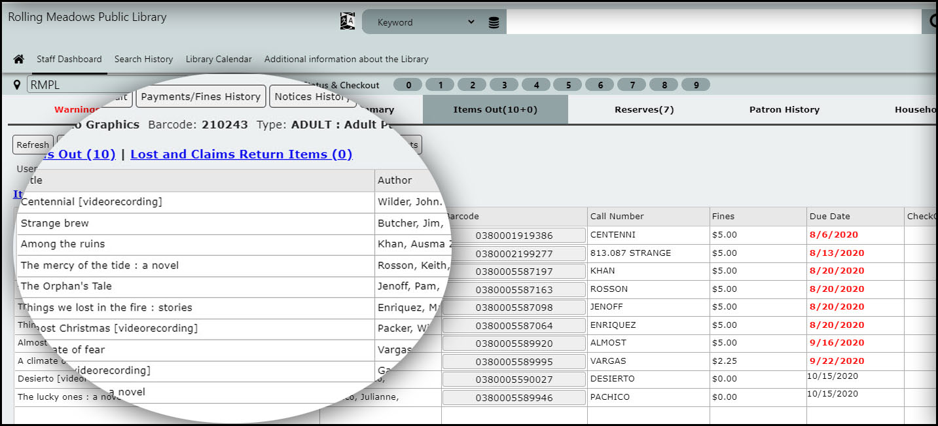Select call number ALMOST cell
Screen dimensions: 938x426
[x=648, y=343]
